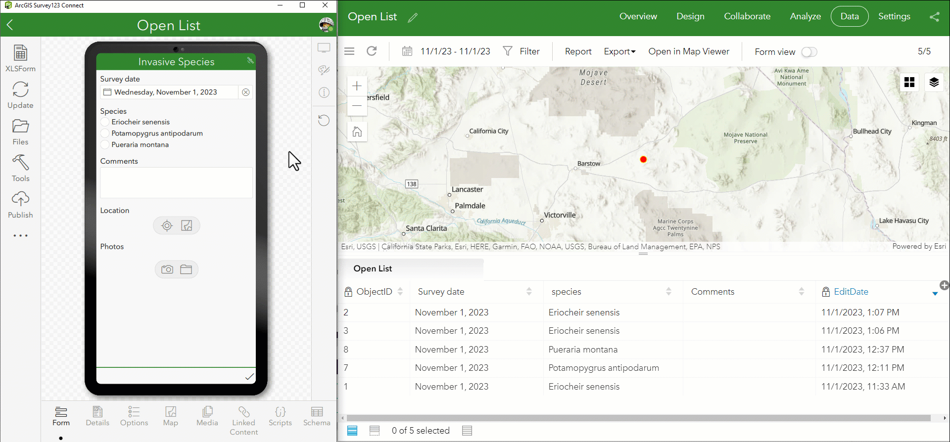Click the table horizontal scrollbar
This screenshot has width=950, height=442.
point(638,418)
